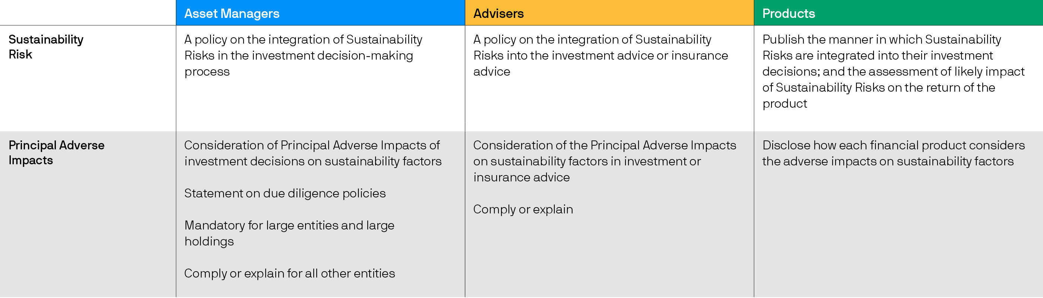Click 'Comply or explain for all other entities'
This screenshot has width=1043, height=298.
point(289,274)
